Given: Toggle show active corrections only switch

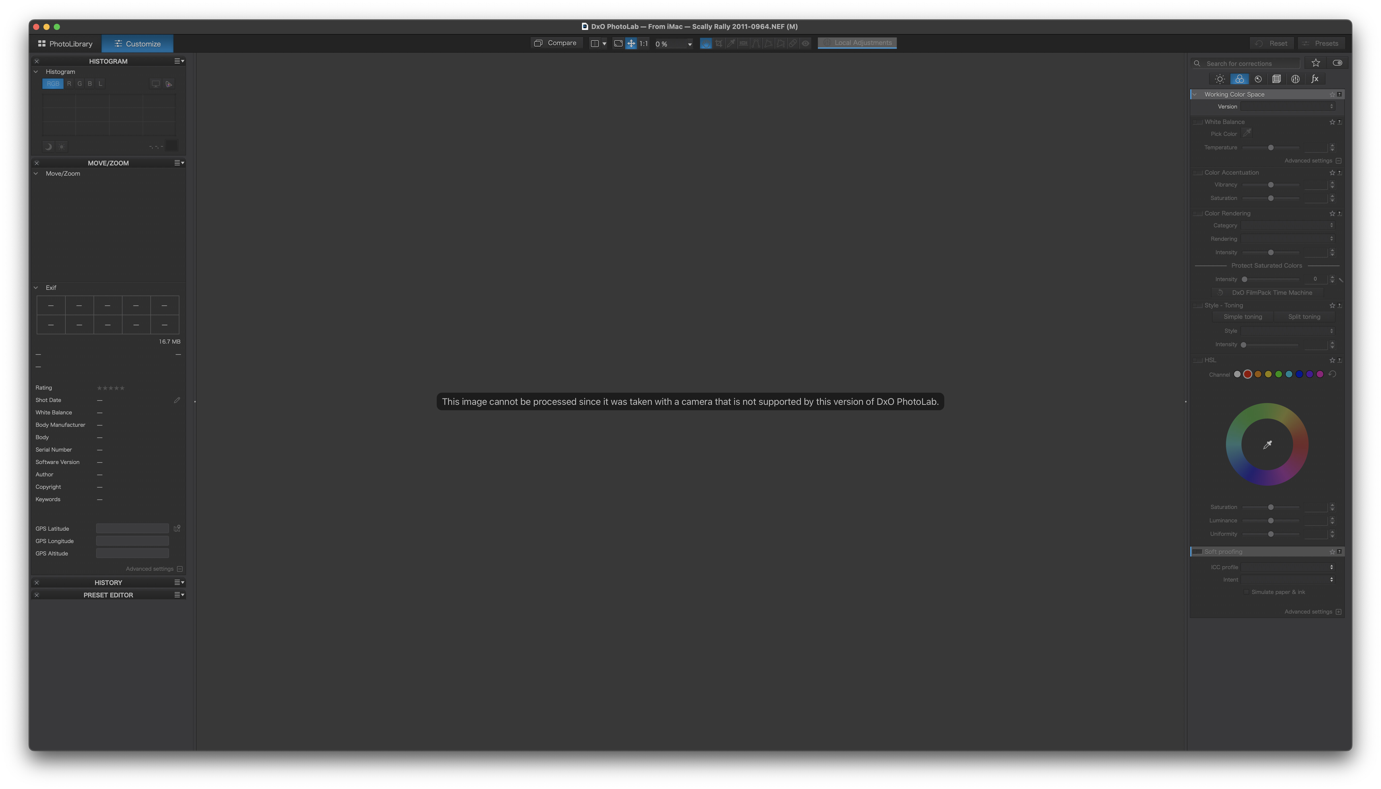Looking at the screenshot, I should pos(1337,63).
